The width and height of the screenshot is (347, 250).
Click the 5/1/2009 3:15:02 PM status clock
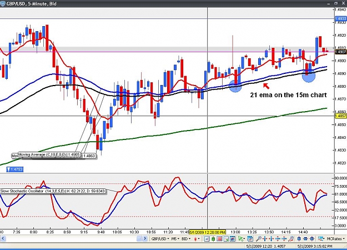tap(315, 246)
